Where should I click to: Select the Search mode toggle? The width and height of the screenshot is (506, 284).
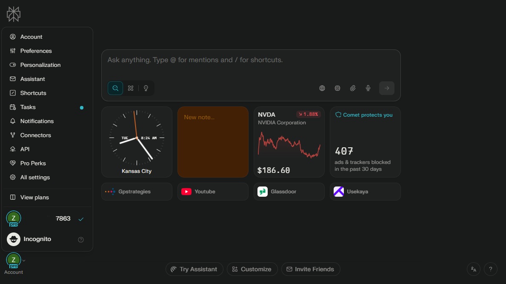[115, 88]
